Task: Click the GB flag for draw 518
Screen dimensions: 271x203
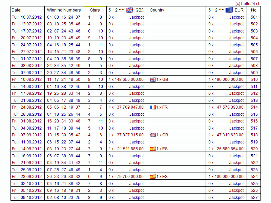Action: [x=153, y=135]
